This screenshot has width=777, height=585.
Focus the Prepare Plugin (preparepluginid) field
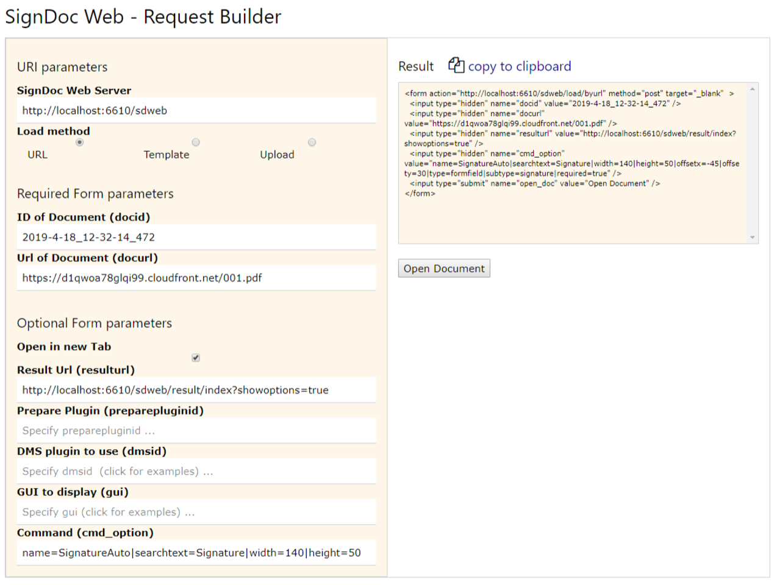[196, 431]
